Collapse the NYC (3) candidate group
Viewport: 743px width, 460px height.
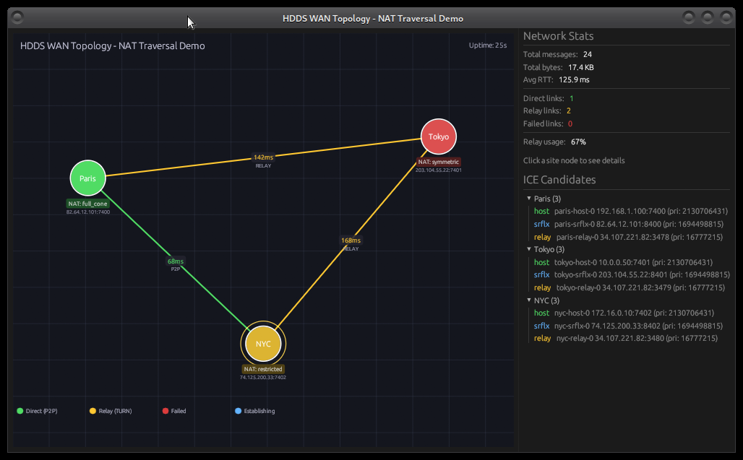528,300
